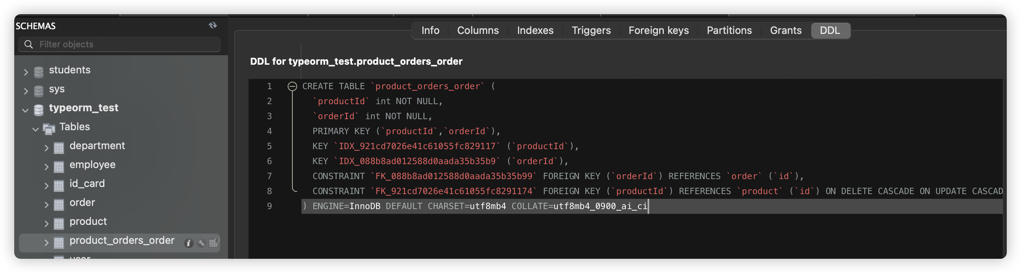Collapse the Tables folder chevron
Viewport: 1021px width, 273px height.
click(x=36, y=129)
